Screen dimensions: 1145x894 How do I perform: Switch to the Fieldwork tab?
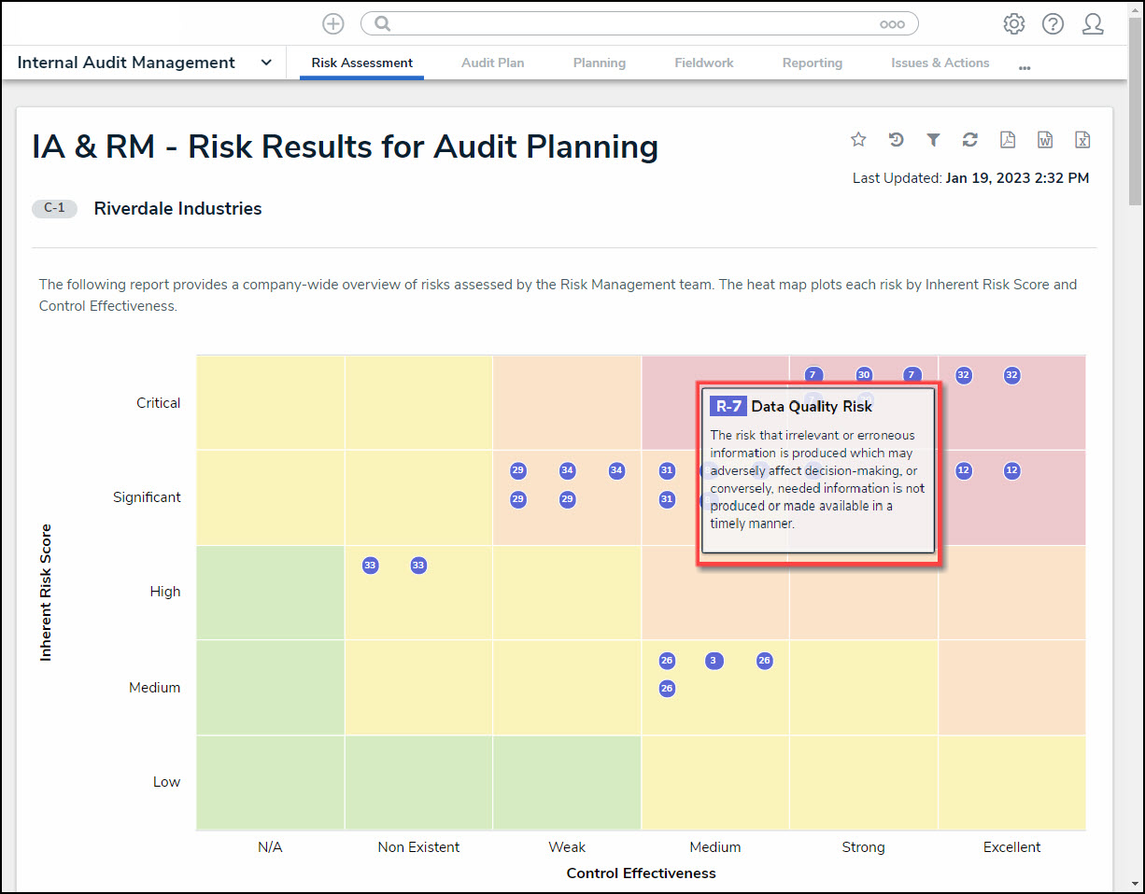click(703, 63)
